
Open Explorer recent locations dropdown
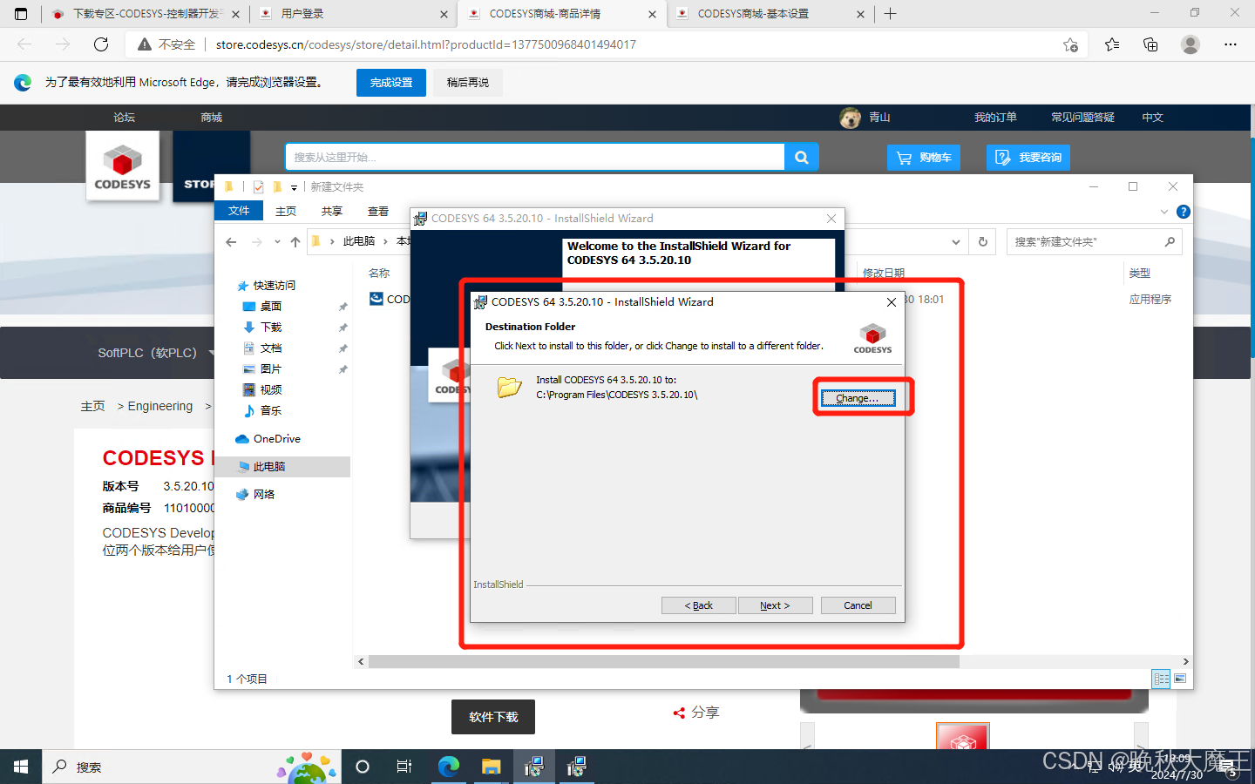click(277, 242)
